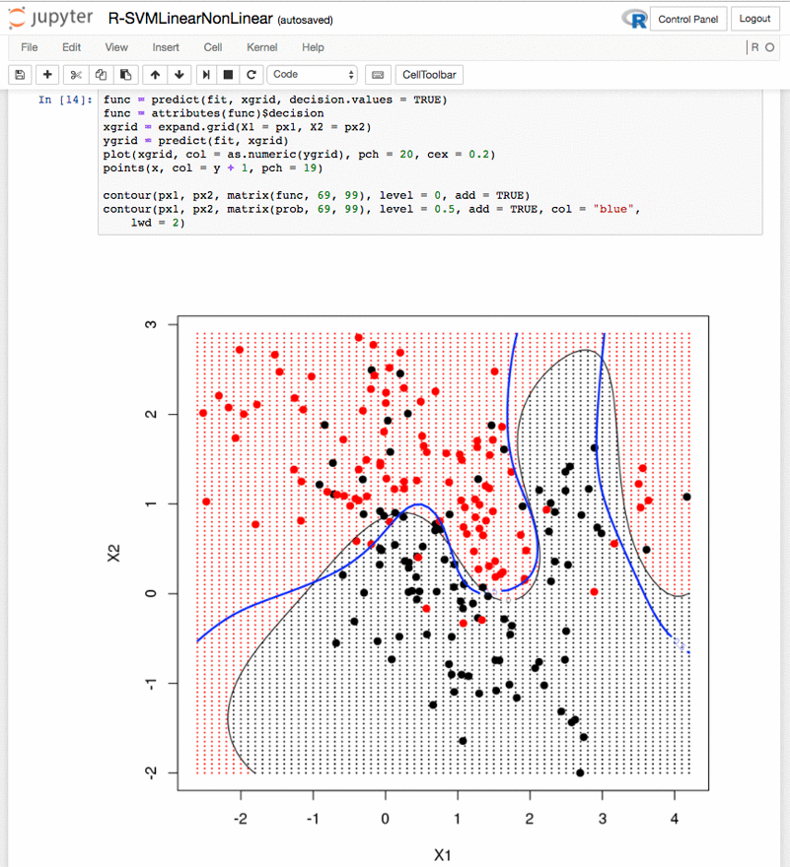The image size is (790, 867).
Task: Click the Control Panel button
Action: tap(688, 20)
